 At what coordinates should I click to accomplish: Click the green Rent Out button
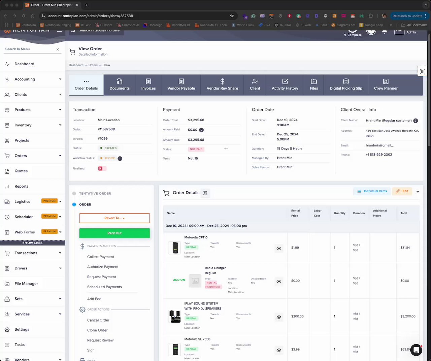click(x=114, y=233)
